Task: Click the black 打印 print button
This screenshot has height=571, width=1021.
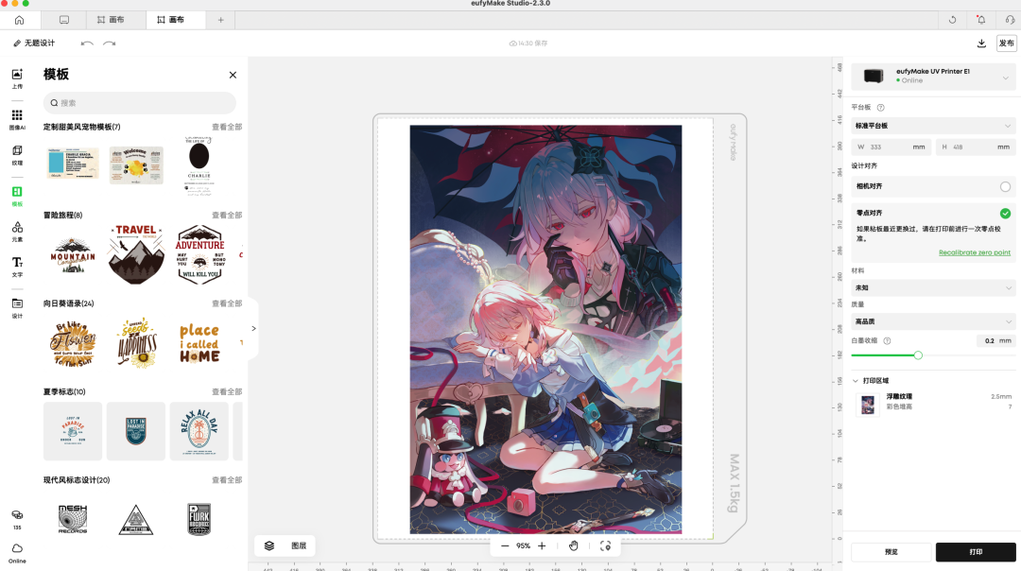Action: (x=976, y=552)
